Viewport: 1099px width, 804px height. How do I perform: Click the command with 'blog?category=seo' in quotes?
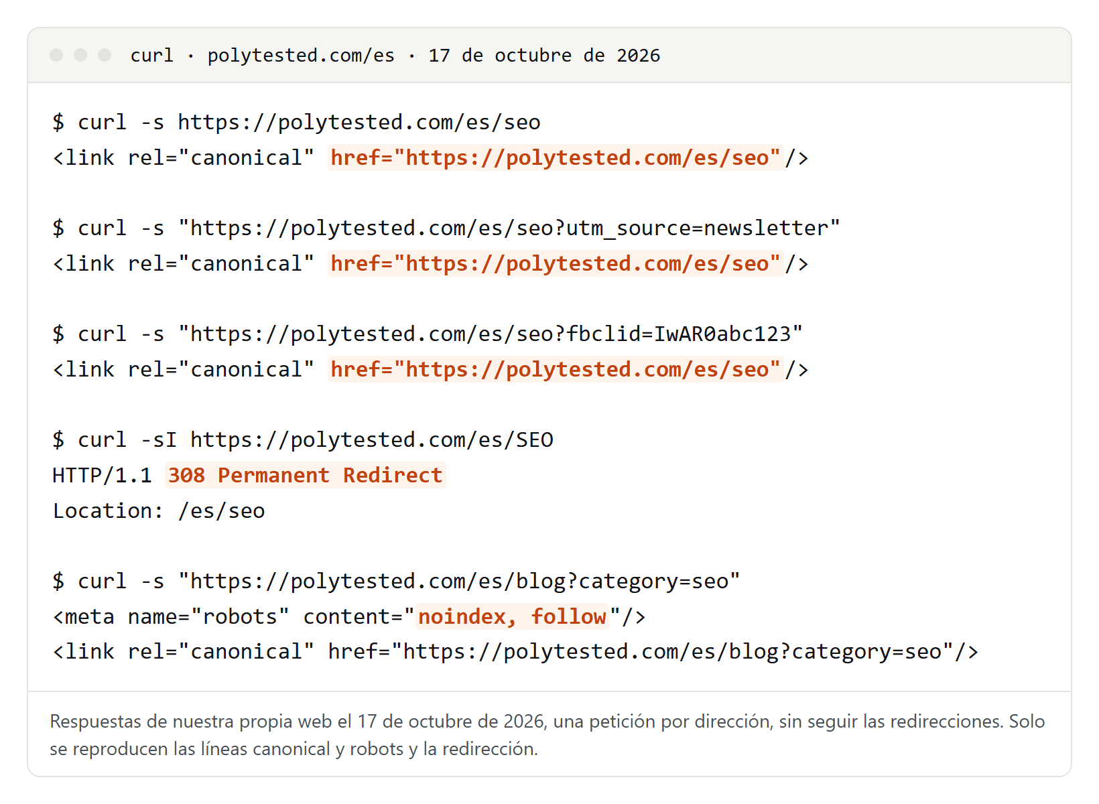396,581
